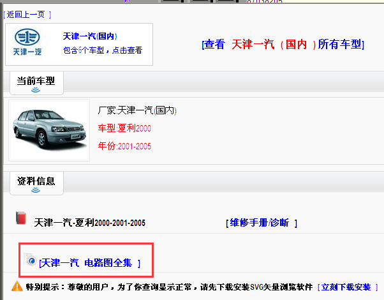Select the 当前车型 tab

(x=36, y=83)
